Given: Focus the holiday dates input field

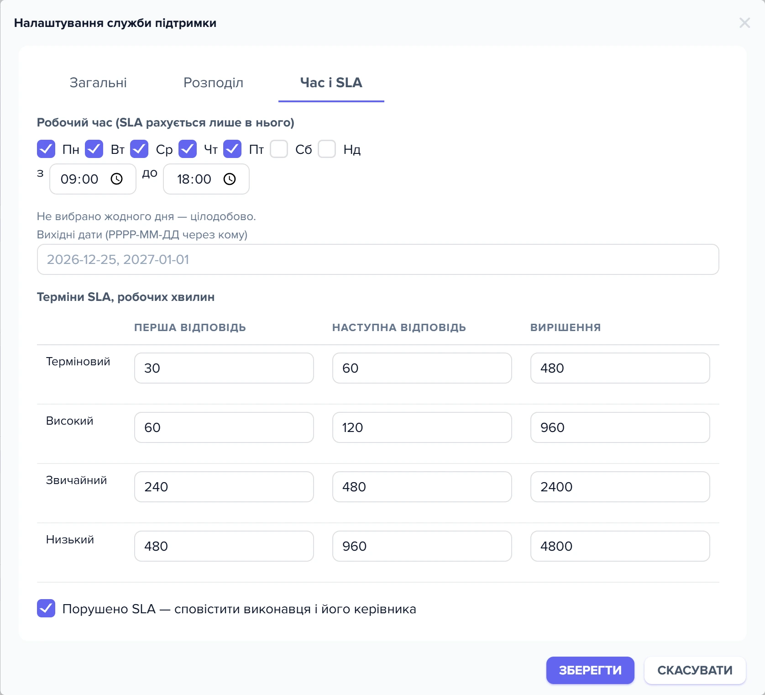Looking at the screenshot, I should pos(378,259).
